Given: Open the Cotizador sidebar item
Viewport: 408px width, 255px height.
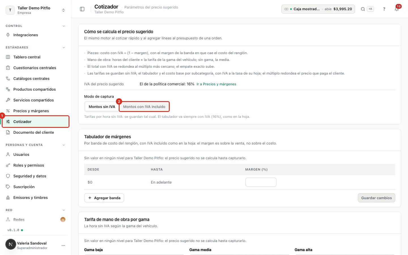Looking at the screenshot, I should coord(36,122).
